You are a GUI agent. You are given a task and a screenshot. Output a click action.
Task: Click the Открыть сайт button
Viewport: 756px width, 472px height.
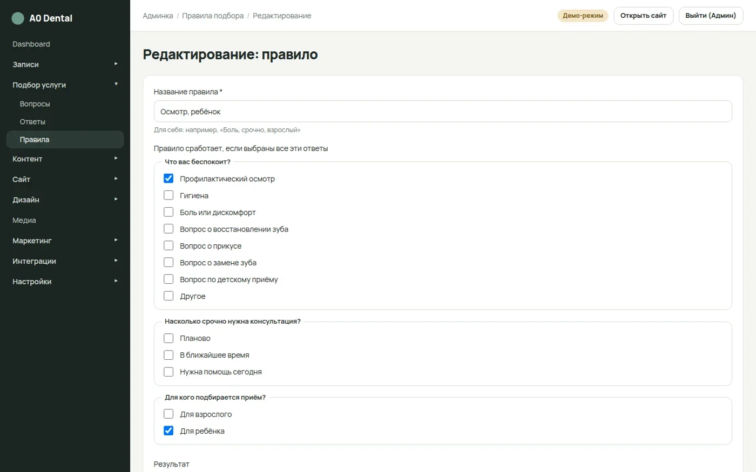point(643,16)
